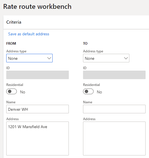149x158 pixels.
Task: Click the TO section heading
Action: point(85,44)
